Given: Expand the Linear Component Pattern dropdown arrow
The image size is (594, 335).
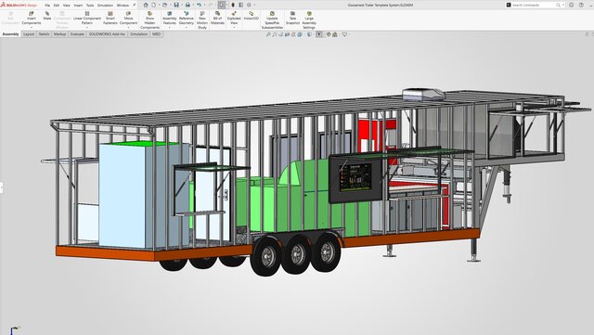Looking at the screenshot, I should 87,28.
